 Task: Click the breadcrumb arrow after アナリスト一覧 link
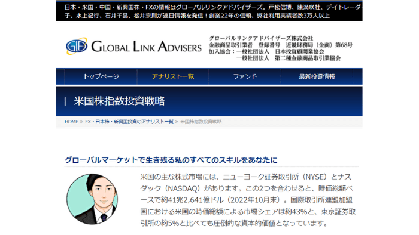pos(177,122)
